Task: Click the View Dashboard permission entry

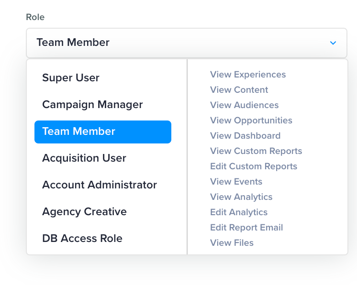Action: pos(245,136)
